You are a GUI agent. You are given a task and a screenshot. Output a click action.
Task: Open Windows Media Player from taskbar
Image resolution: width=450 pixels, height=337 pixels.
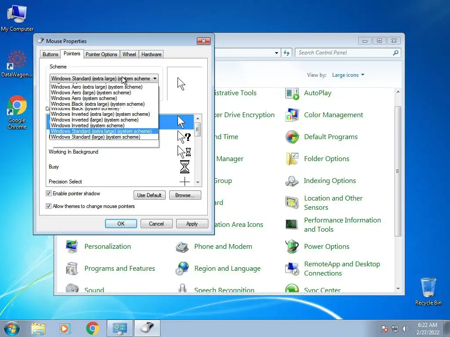tap(65, 328)
